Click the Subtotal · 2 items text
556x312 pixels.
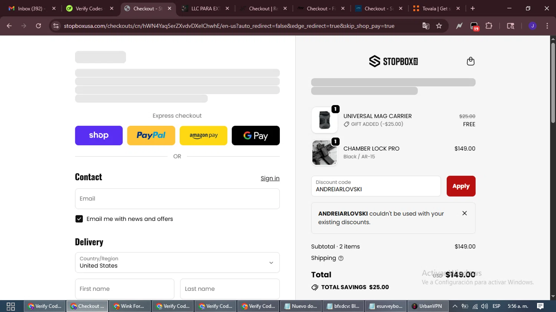(335, 246)
